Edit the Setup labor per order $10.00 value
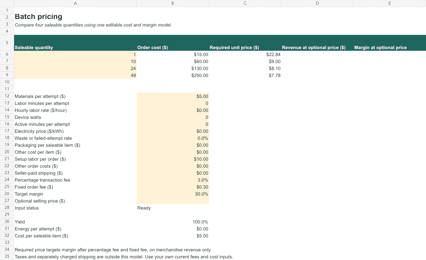Viewport: 426px width, 260px height. pyautogui.click(x=173, y=159)
